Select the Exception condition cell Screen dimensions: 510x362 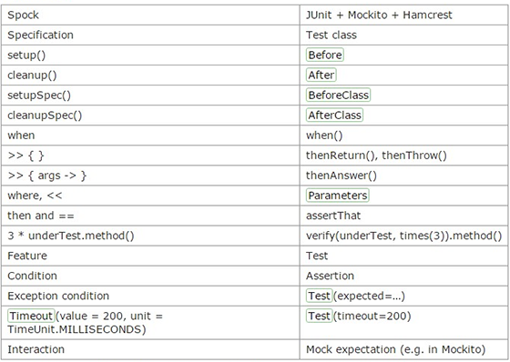150,296
